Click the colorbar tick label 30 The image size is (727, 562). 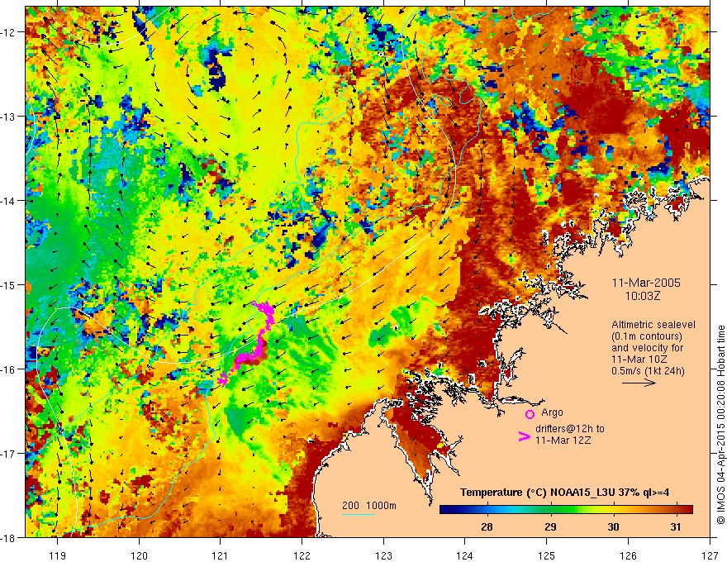[x=613, y=526]
